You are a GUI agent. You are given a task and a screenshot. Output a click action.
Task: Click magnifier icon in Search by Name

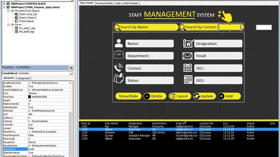117,27
